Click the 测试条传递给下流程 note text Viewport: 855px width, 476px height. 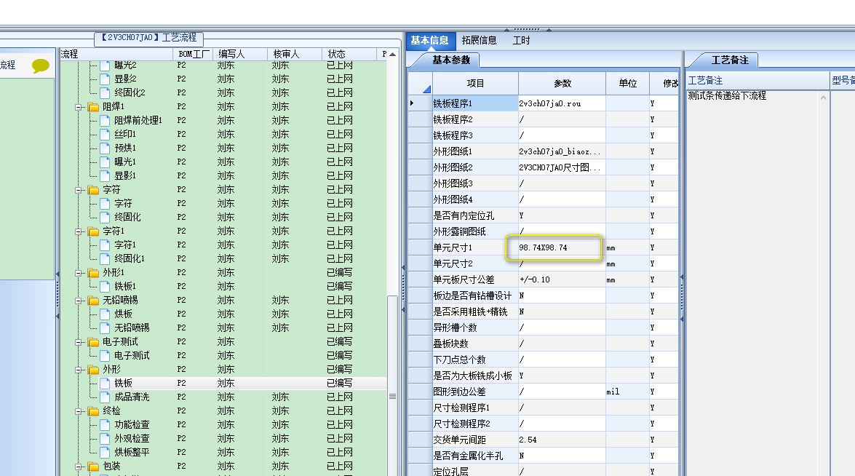[x=727, y=96]
